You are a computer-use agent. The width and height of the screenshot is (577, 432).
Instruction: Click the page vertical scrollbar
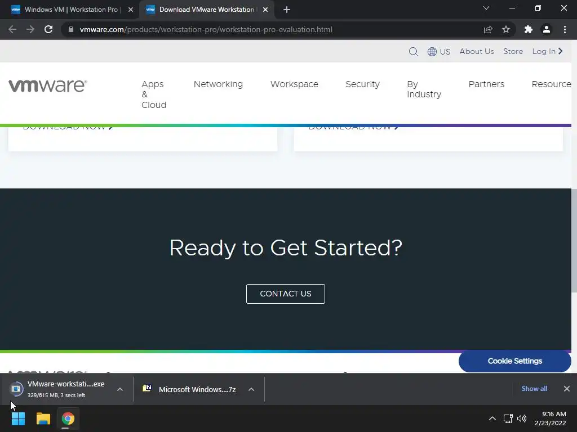point(574,241)
